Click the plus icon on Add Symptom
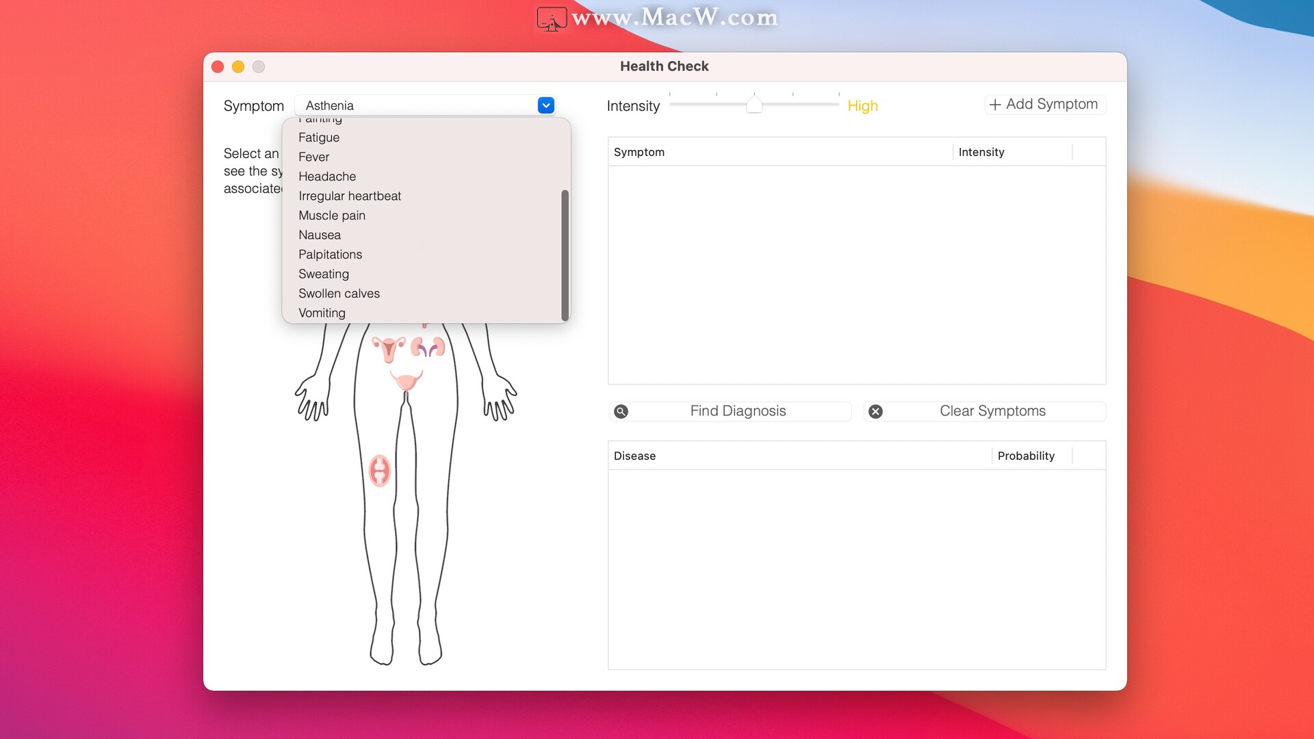 (996, 104)
